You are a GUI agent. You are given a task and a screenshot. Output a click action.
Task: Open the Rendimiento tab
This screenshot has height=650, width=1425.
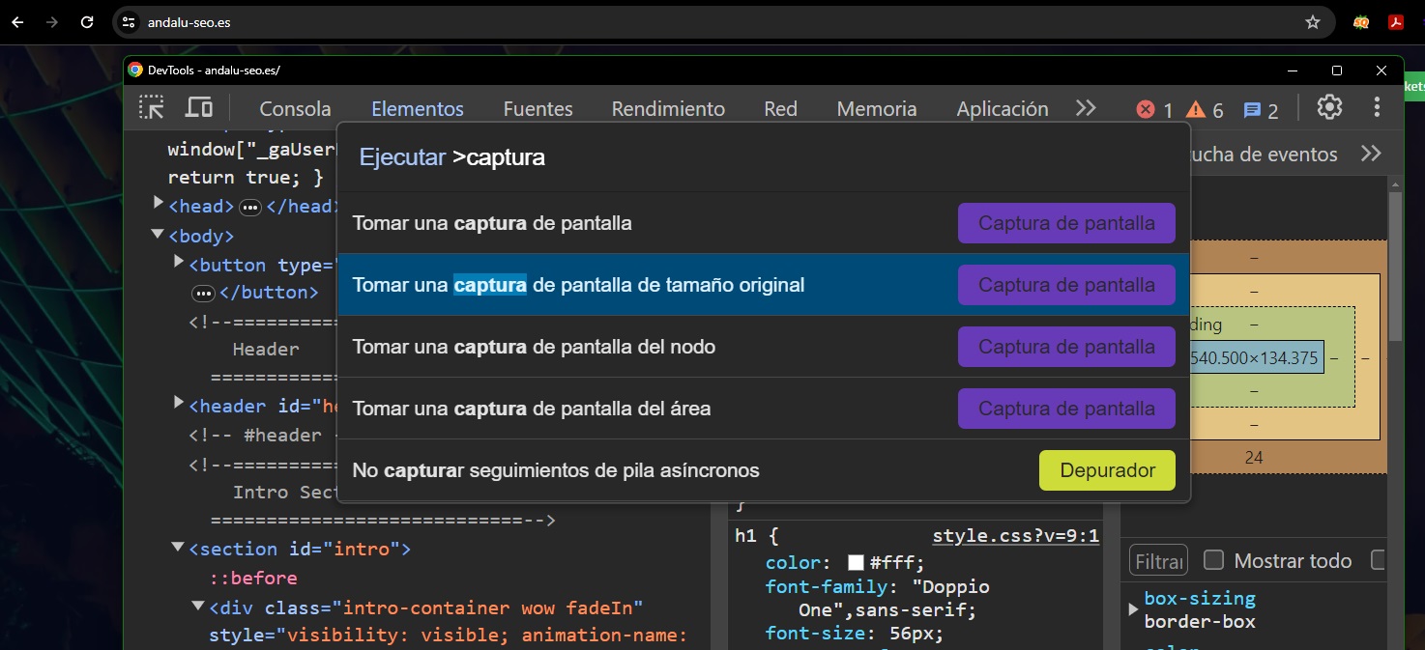[668, 108]
